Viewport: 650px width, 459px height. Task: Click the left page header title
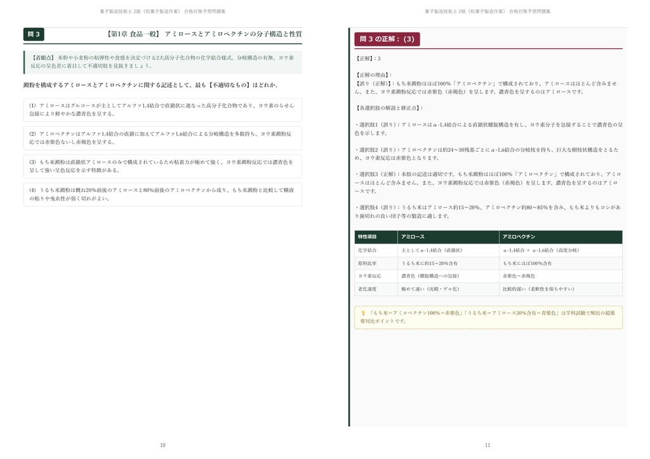pos(162,11)
